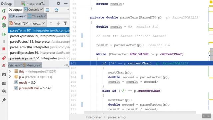The height and width of the screenshot is (120, 213).
Task: Expand the 'p' ParseDTO variable node
Action: coord(10,77)
